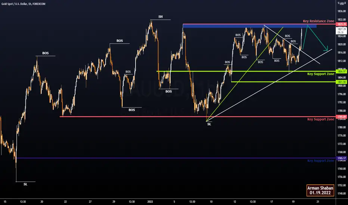Select the blue resistance zone rectangle
Screen dimensions: 348x205
(250, 26)
